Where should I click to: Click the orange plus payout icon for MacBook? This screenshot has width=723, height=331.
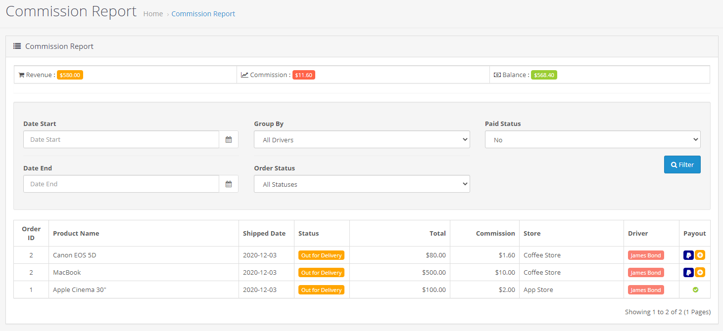(700, 273)
